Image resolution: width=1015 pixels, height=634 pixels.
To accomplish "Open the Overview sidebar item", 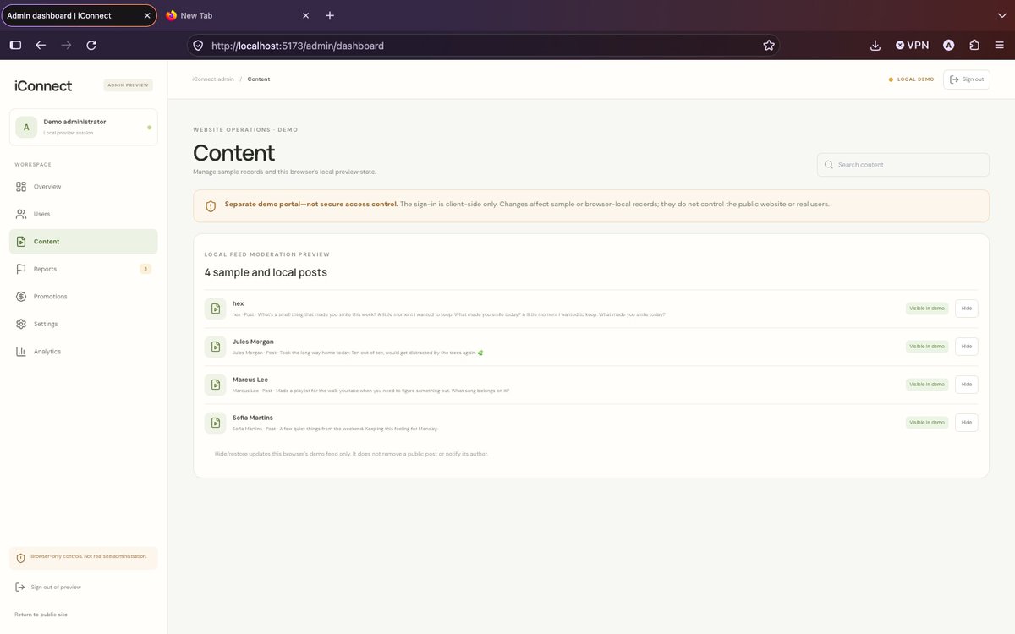I will coord(83,187).
